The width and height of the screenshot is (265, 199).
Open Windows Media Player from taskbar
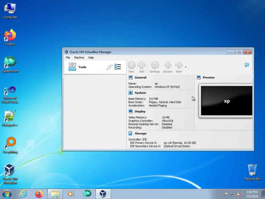71,194
